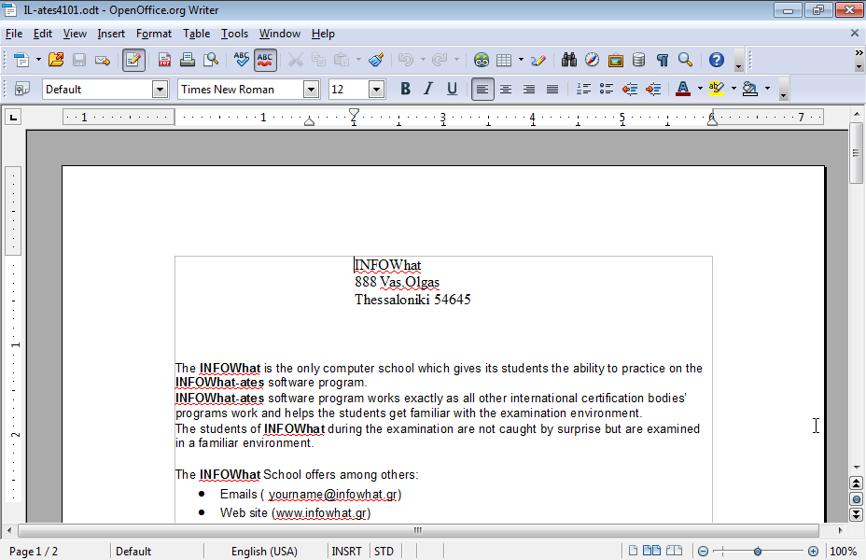Click the Print file icon
This screenshot has width=866, height=560.
[188, 60]
